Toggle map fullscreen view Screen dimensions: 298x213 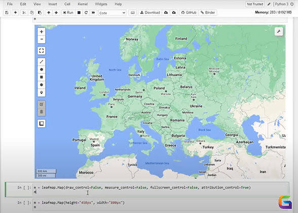click(x=42, y=51)
